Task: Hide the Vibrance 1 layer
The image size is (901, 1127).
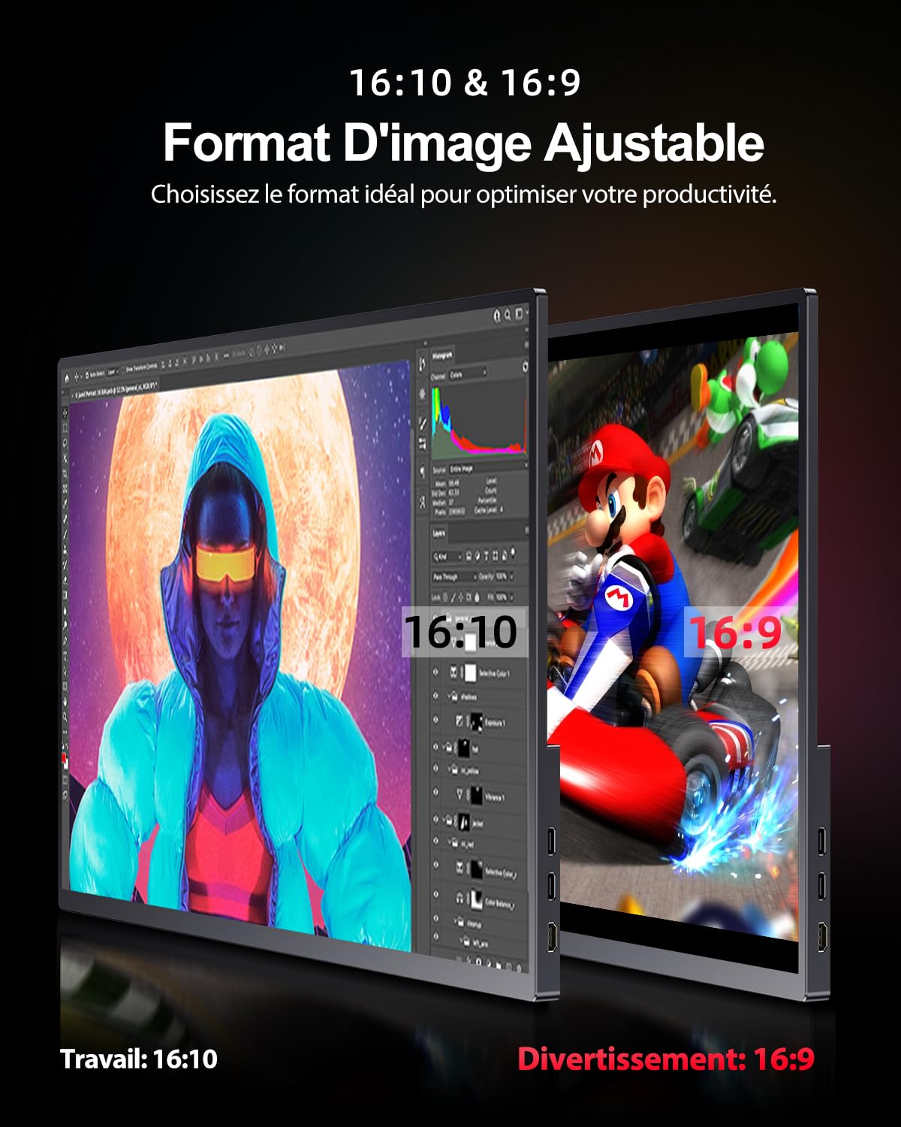Action: tap(435, 792)
